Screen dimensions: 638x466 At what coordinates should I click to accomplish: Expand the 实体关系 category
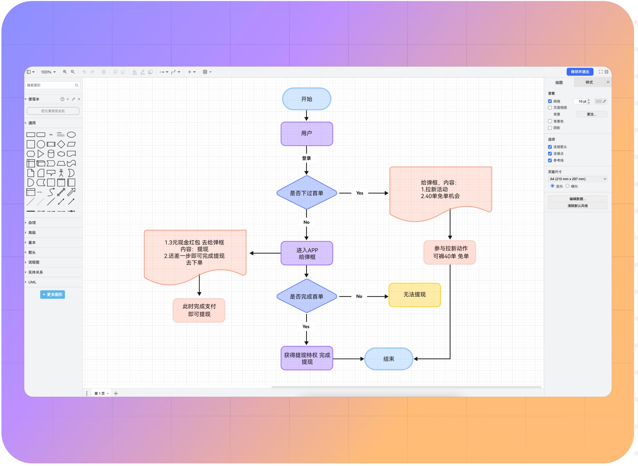coord(53,272)
